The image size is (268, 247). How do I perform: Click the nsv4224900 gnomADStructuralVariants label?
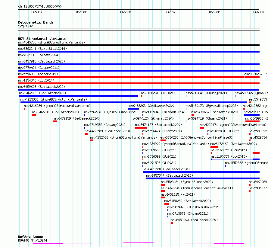tap(176, 144)
